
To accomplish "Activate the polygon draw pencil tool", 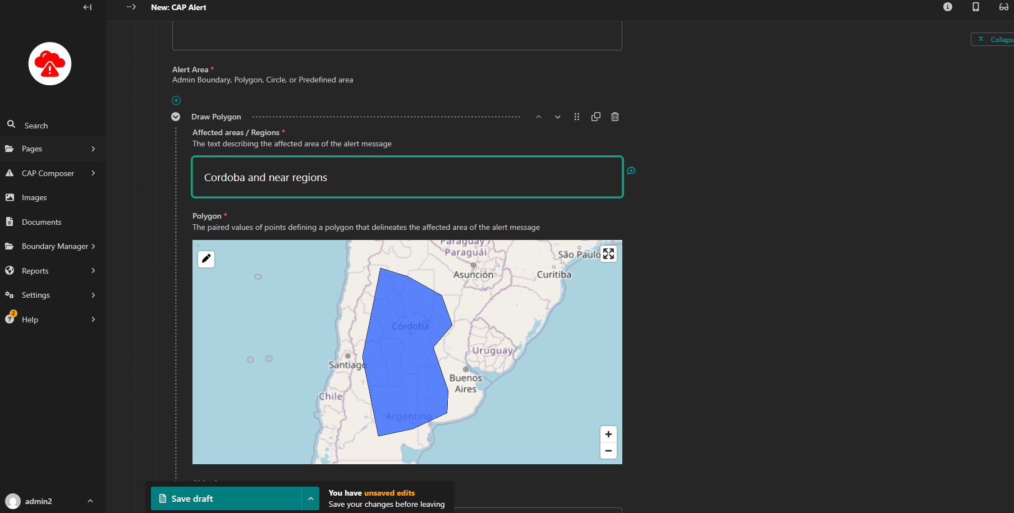I will tap(207, 259).
